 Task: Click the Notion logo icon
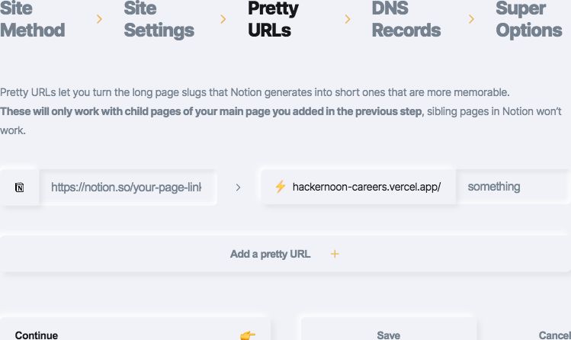(x=19, y=187)
